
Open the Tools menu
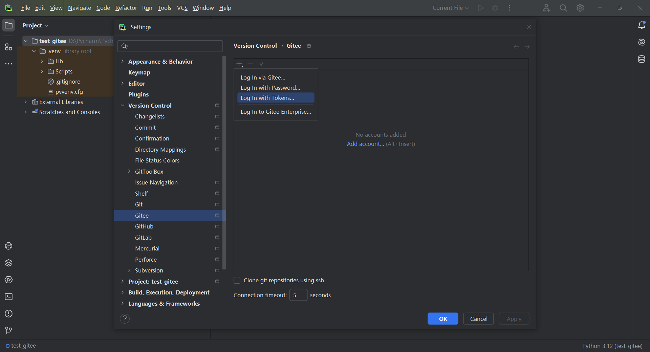coord(164,8)
